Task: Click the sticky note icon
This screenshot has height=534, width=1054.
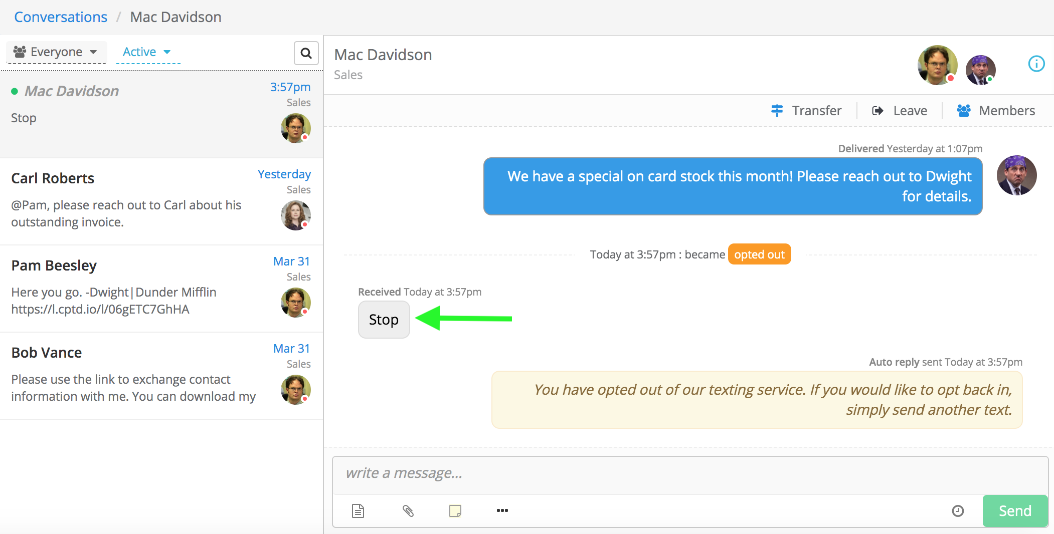Action: (x=455, y=511)
